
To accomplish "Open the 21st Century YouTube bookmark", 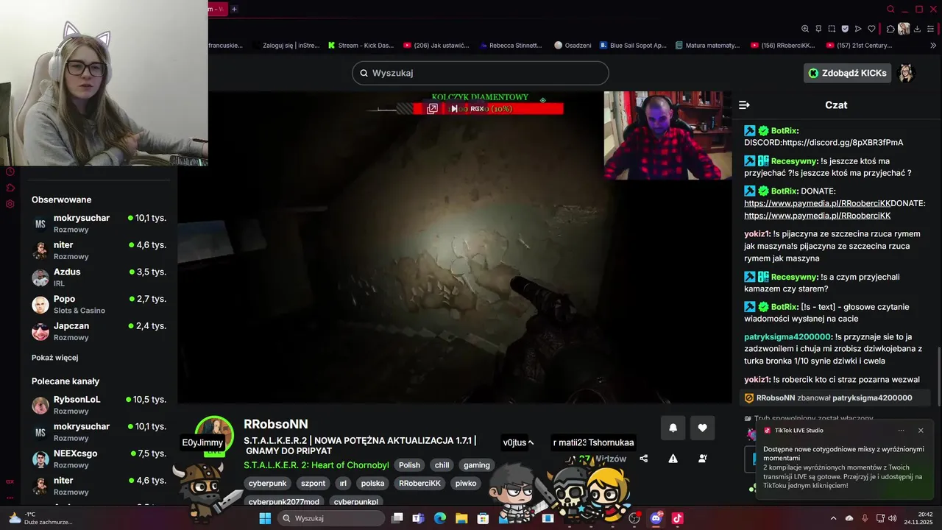I will click(x=860, y=45).
